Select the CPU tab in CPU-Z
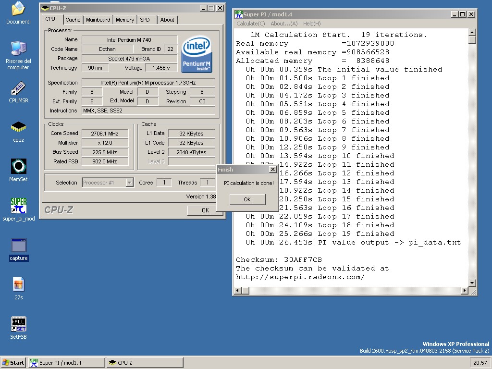The width and height of the screenshot is (492, 369). 50,19
